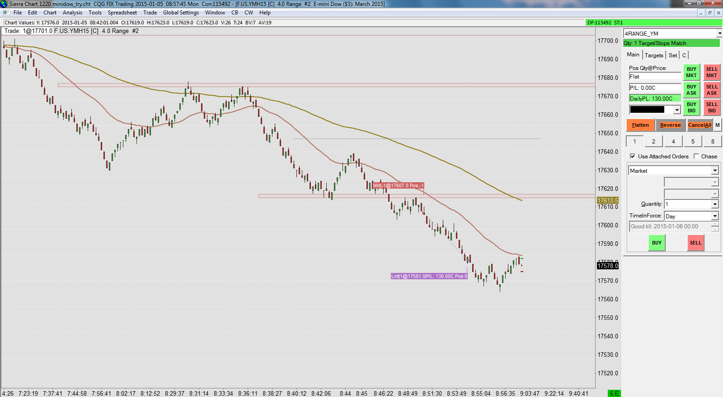Click the BUY BID button

691,107
